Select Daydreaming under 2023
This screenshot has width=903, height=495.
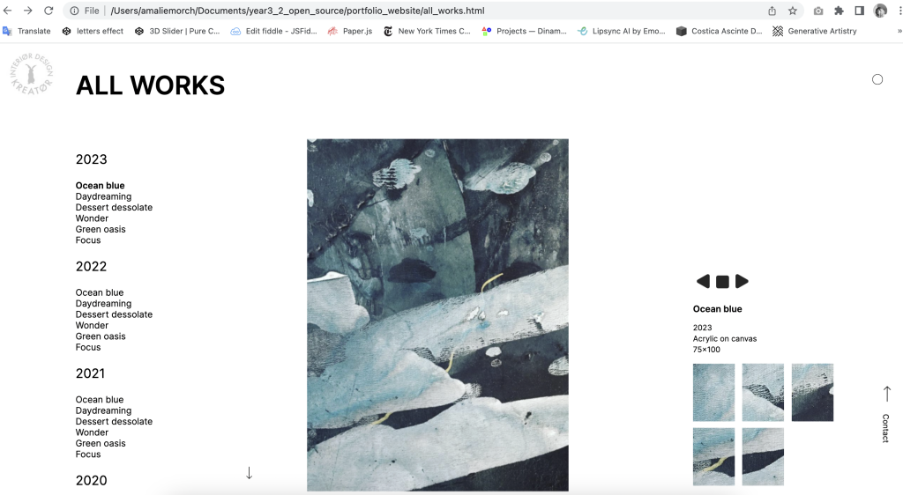pos(103,196)
